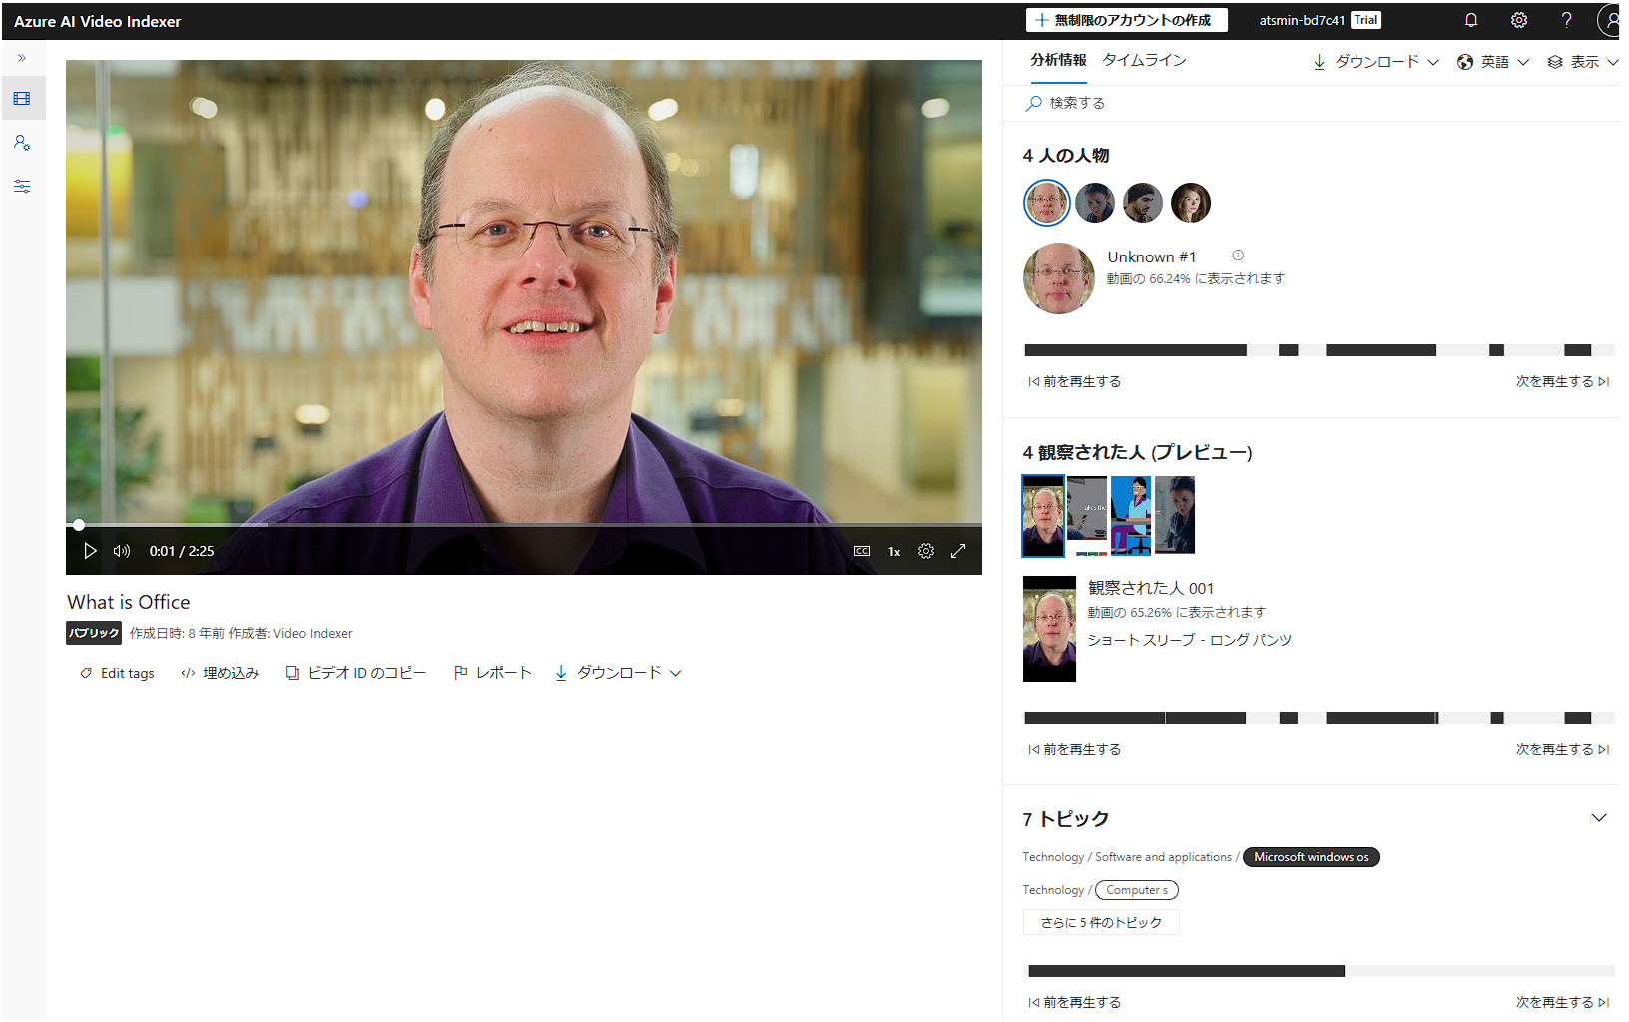Viewport: 1629px width, 1022px height.
Task: Select third person face thumbnail with beard
Action: coord(1143,203)
